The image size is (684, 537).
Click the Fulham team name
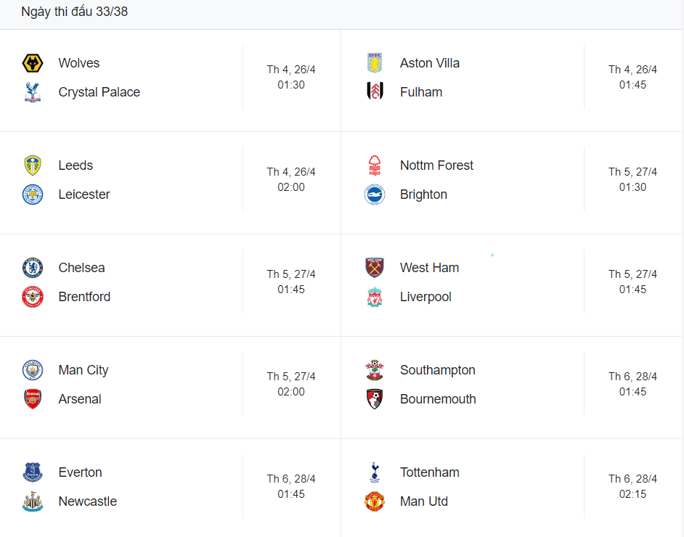tap(421, 92)
